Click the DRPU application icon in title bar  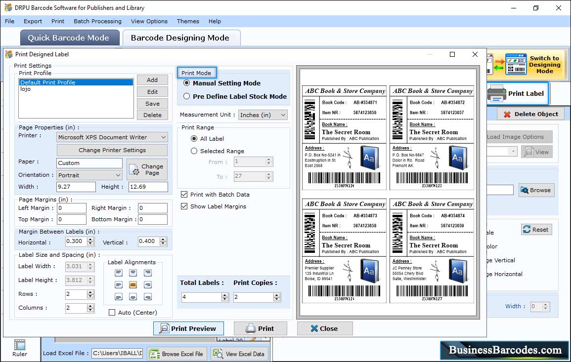tap(8, 7)
